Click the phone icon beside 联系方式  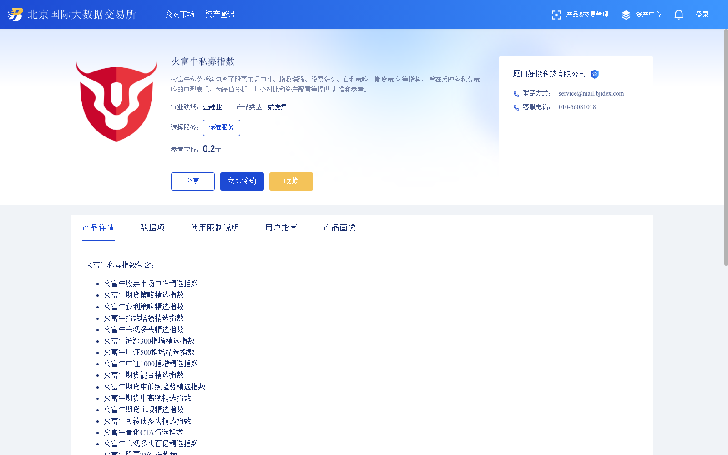click(x=516, y=94)
